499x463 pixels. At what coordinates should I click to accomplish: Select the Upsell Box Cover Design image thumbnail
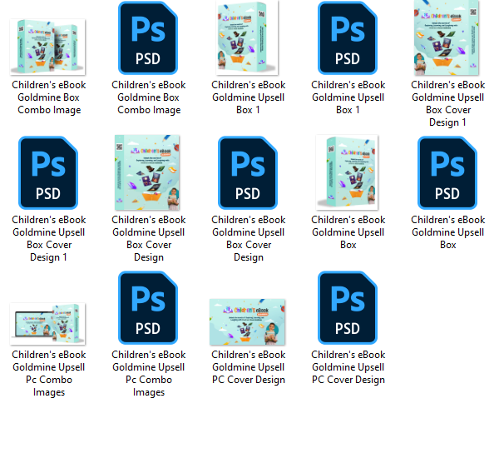pos(147,172)
